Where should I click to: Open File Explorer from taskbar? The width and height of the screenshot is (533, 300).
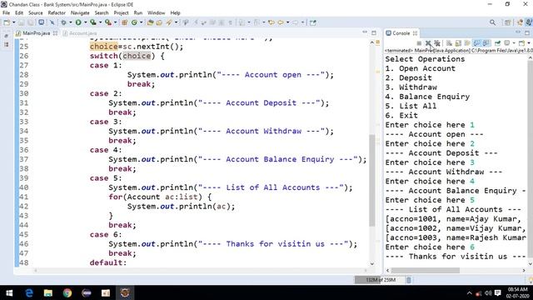(48, 292)
